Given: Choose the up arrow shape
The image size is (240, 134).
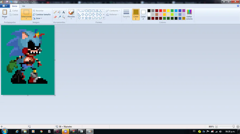Looking at the screenshot, I should tap(101, 15).
